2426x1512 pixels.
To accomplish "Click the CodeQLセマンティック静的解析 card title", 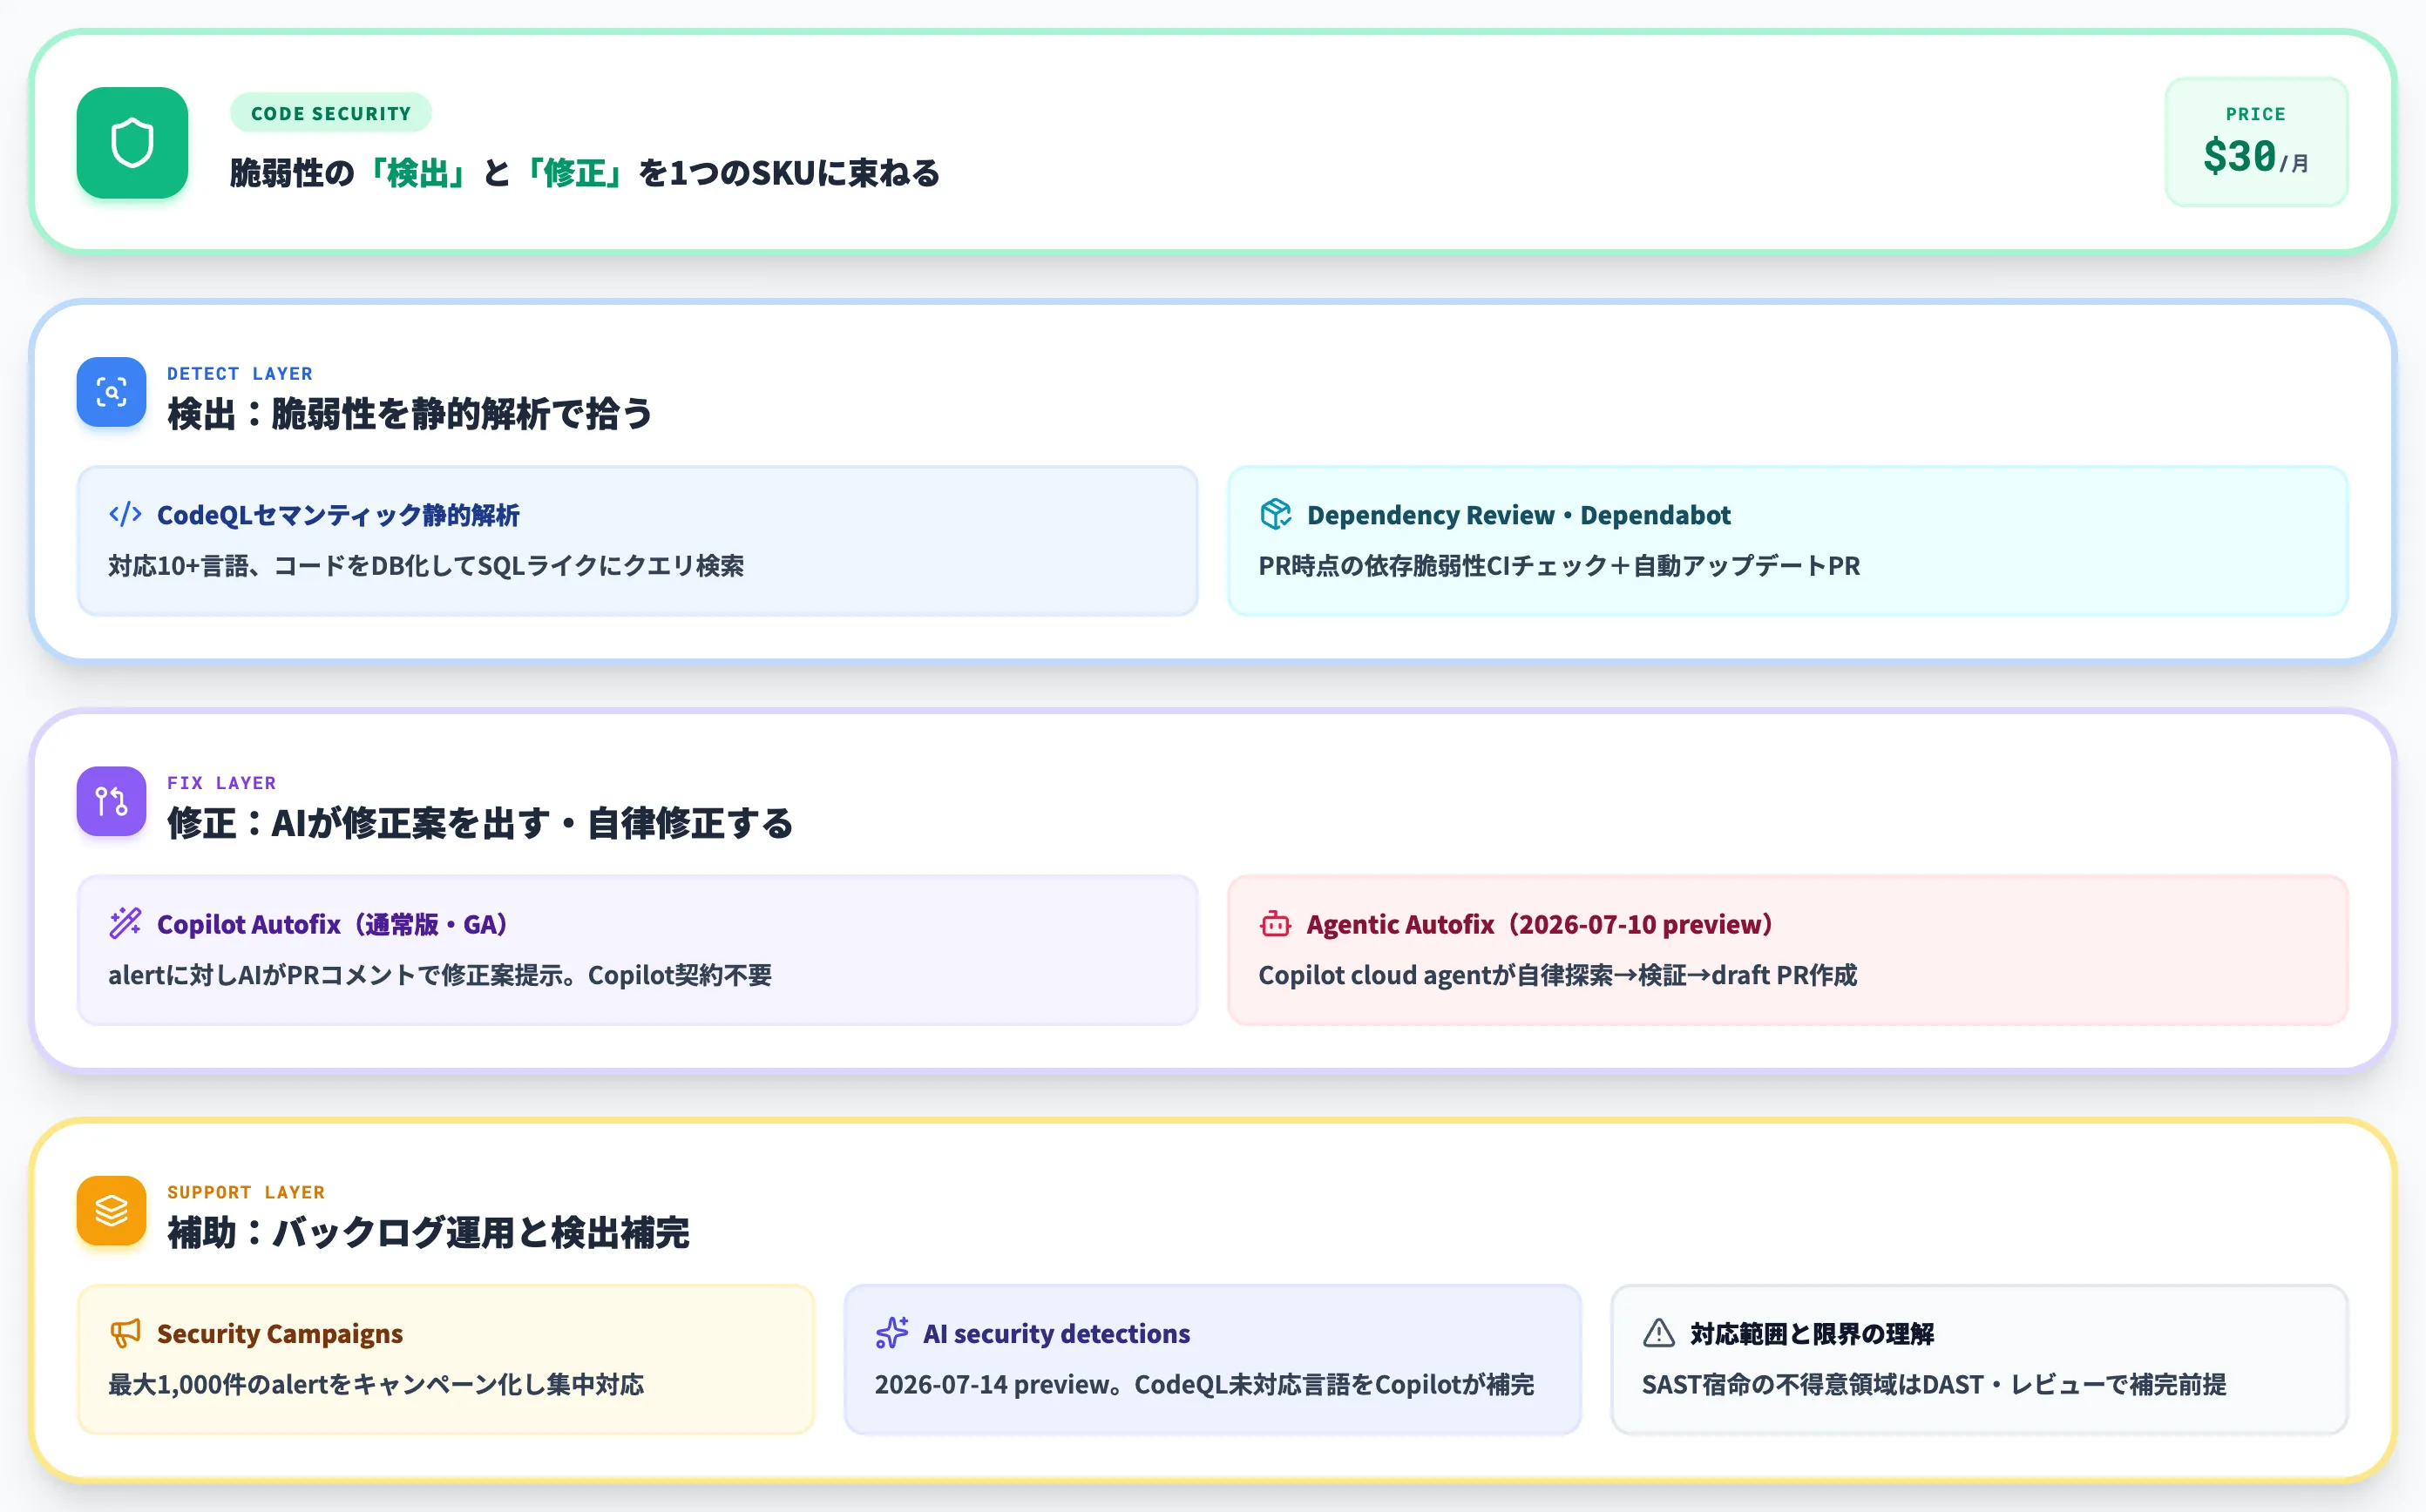I will click(338, 515).
